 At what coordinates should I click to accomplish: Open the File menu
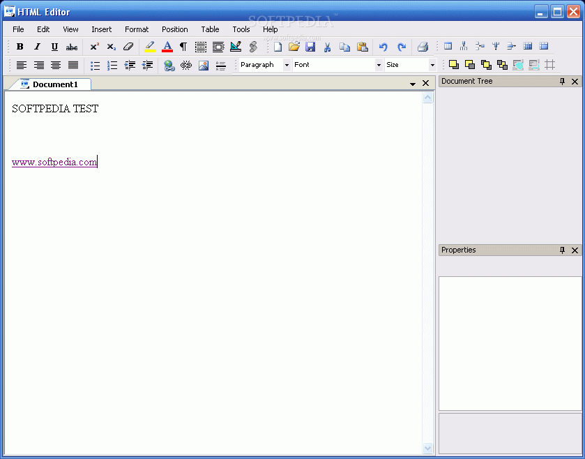(x=18, y=29)
